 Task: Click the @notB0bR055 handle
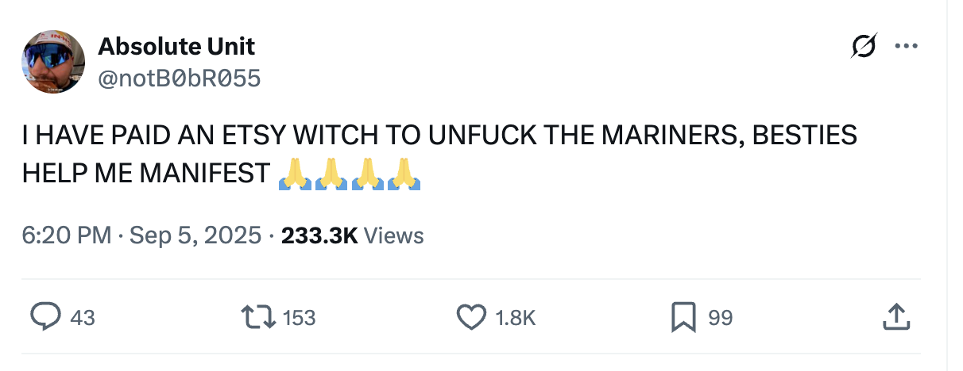[179, 78]
